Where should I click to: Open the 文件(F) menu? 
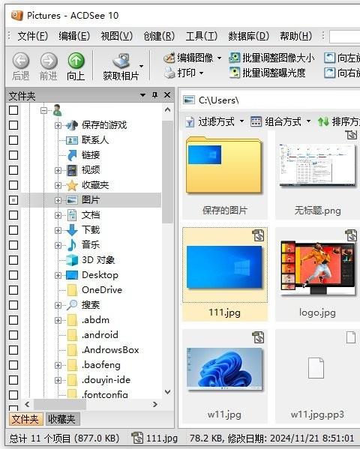pyautogui.click(x=33, y=36)
